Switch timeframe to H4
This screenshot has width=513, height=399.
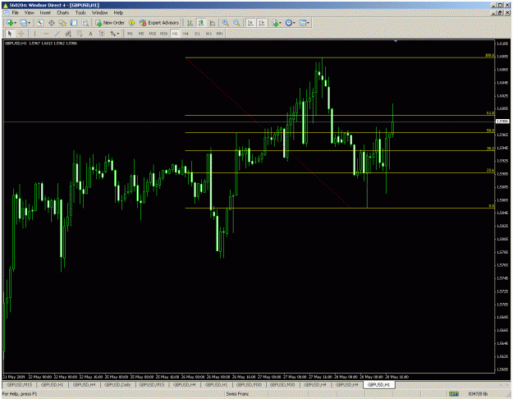click(186, 34)
